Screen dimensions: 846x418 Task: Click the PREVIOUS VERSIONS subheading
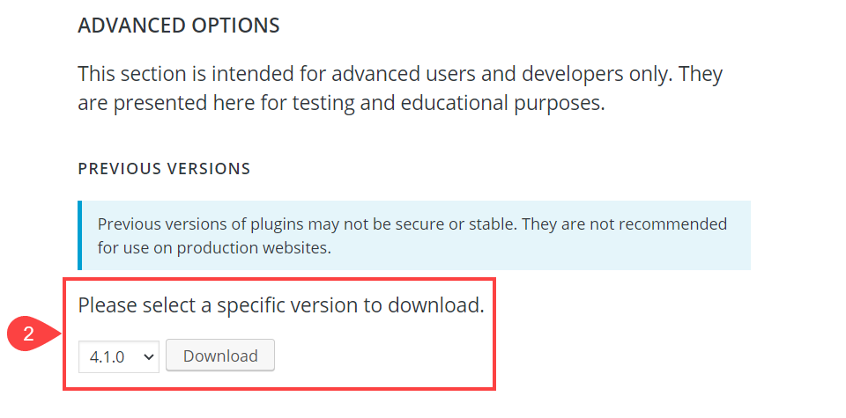[164, 168]
